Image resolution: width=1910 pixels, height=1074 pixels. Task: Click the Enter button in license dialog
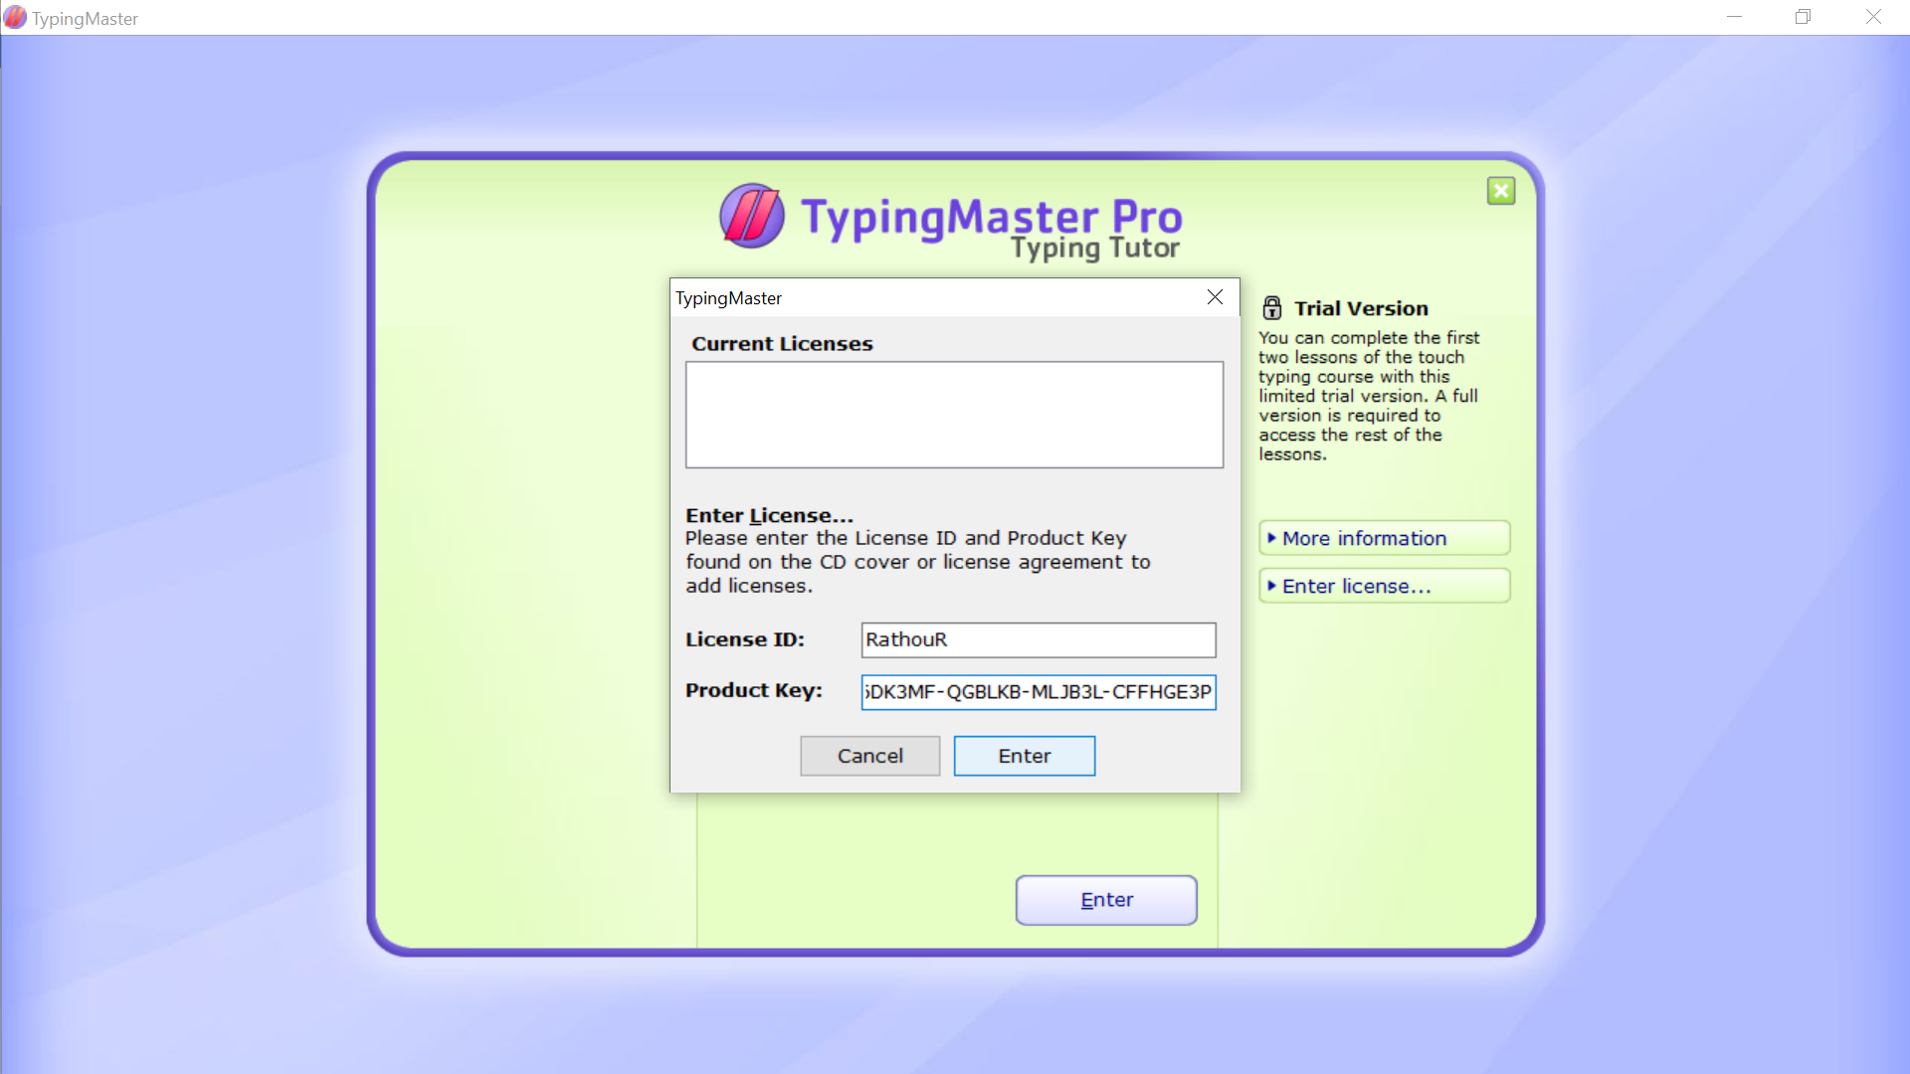point(1025,756)
